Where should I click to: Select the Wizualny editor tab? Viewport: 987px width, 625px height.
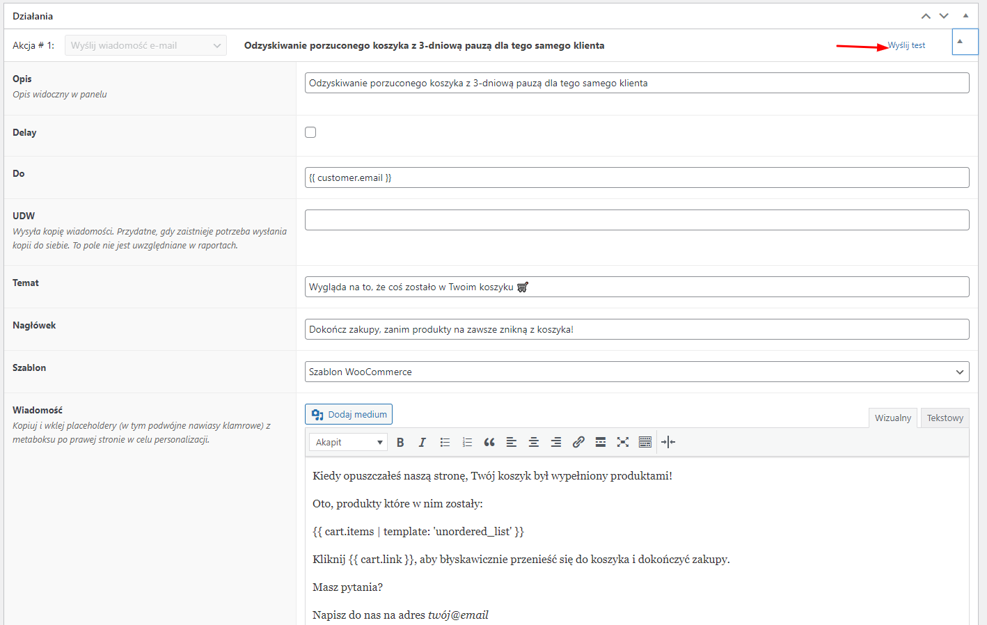pyautogui.click(x=892, y=418)
